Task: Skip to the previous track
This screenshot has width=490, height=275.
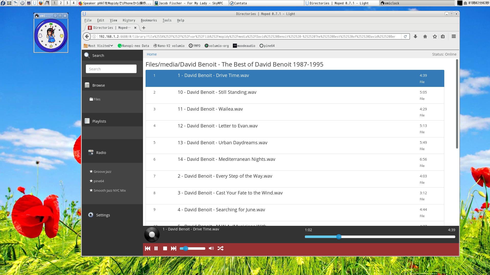Action: (x=148, y=248)
